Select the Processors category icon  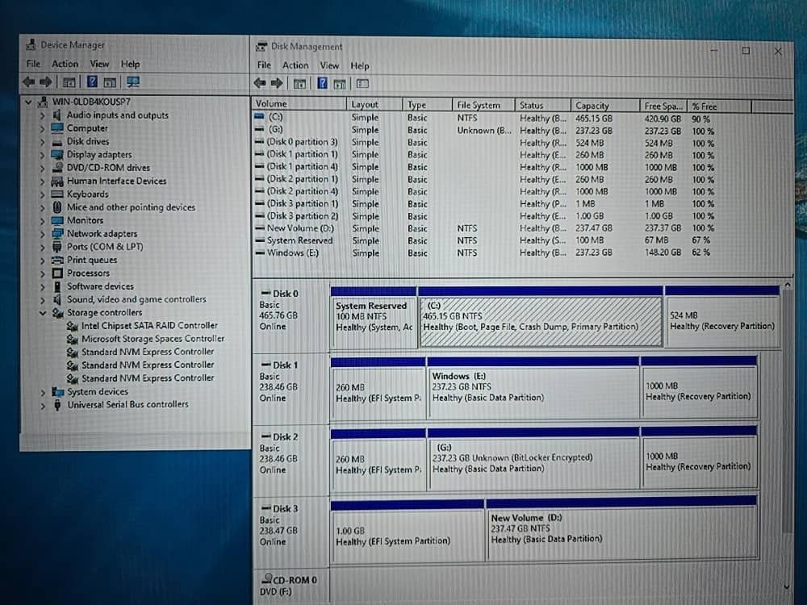57,273
